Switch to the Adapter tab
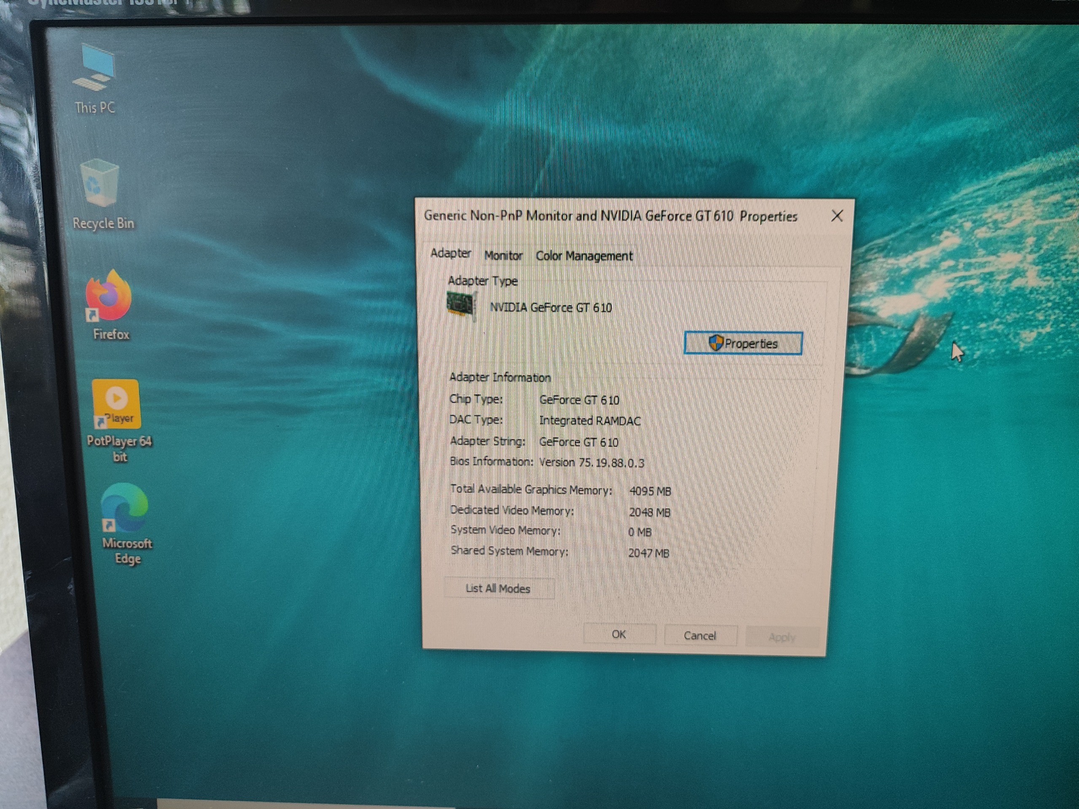The image size is (1079, 809). point(450,254)
